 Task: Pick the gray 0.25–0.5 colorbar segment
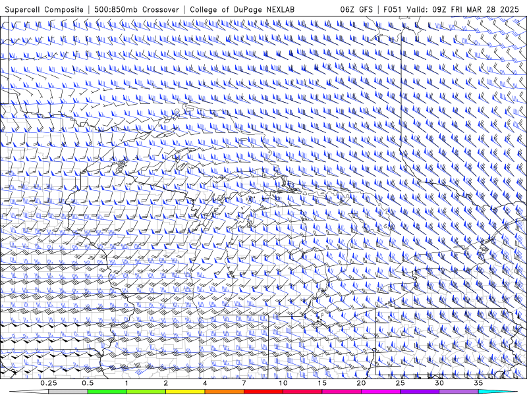[x=69, y=392]
